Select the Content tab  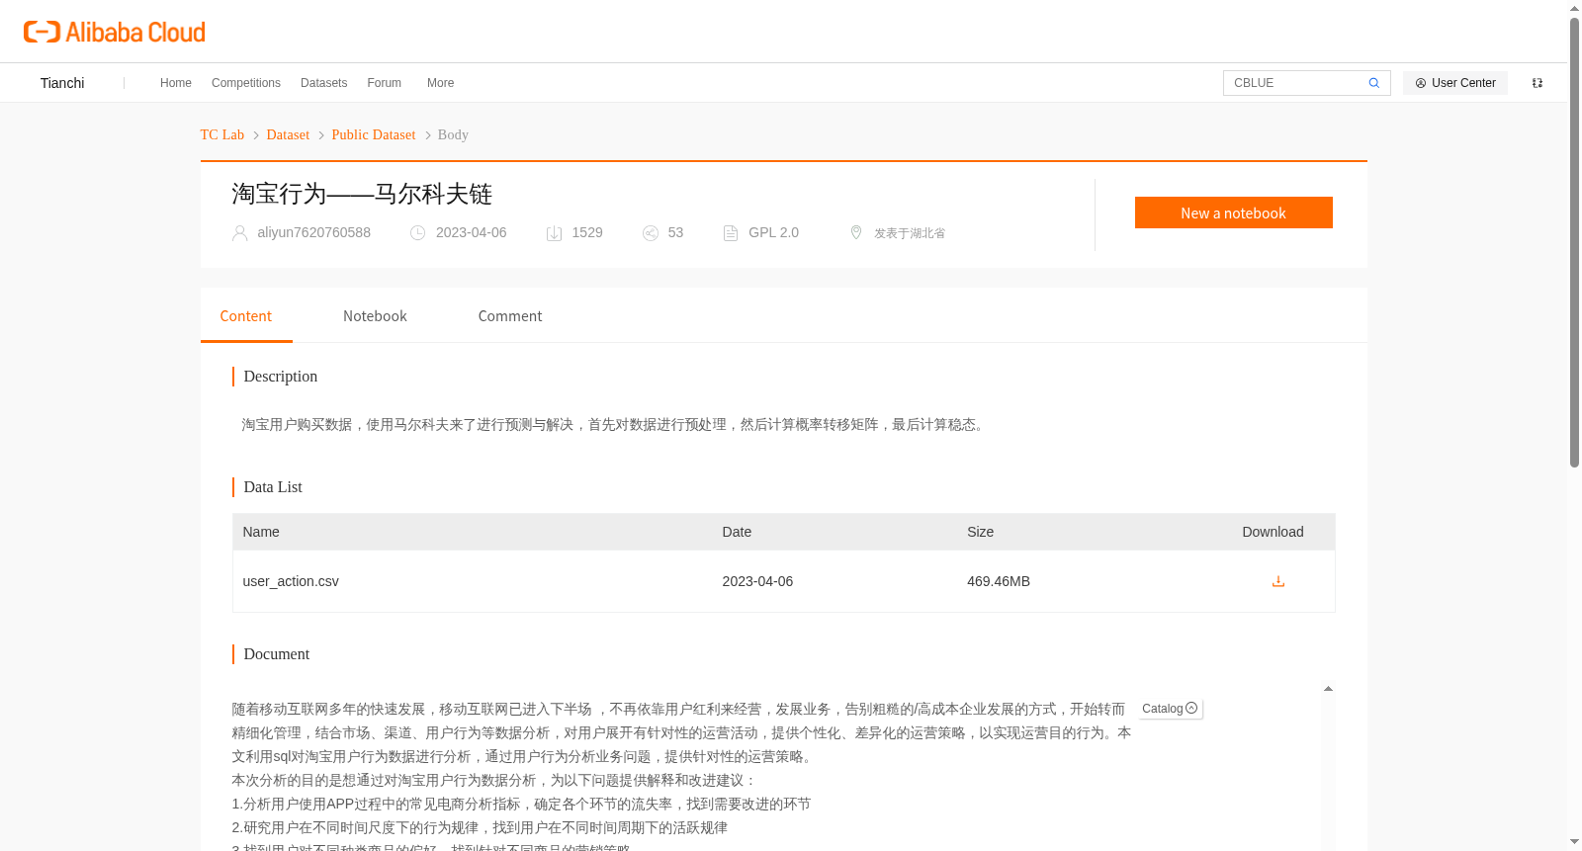(246, 316)
